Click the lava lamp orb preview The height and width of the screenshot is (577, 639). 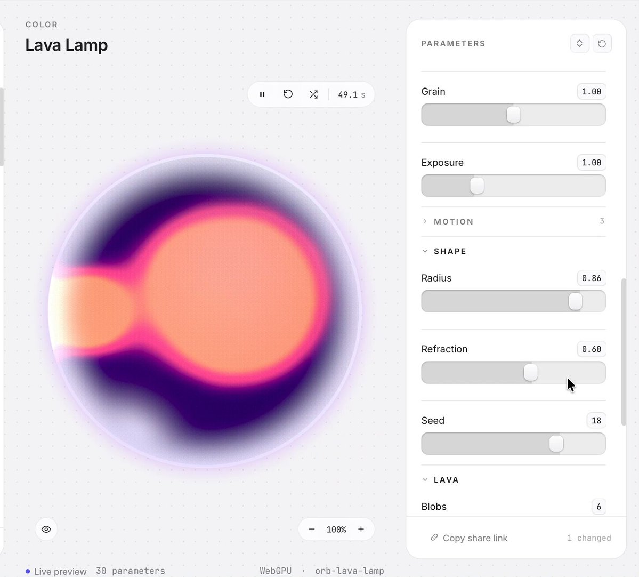tap(205, 311)
